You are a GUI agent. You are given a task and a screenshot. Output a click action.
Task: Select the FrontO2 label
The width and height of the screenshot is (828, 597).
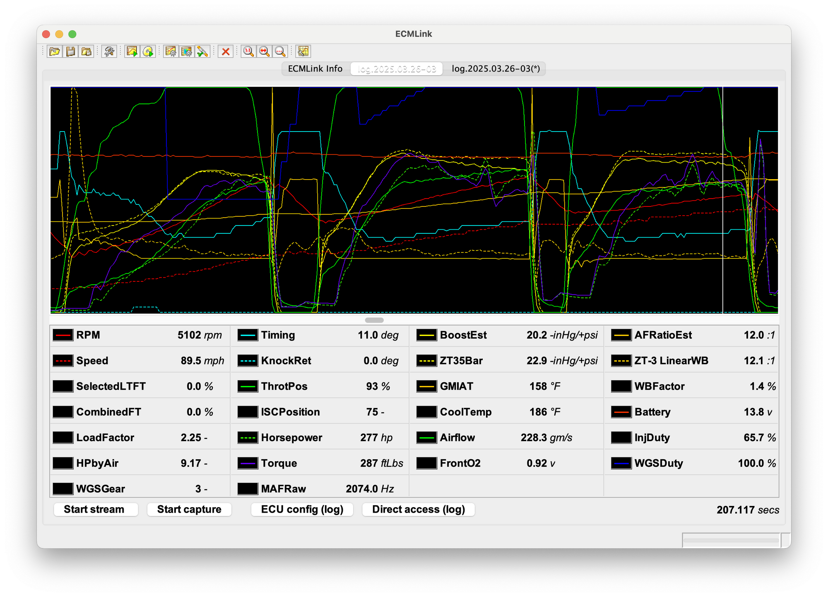[x=460, y=463]
